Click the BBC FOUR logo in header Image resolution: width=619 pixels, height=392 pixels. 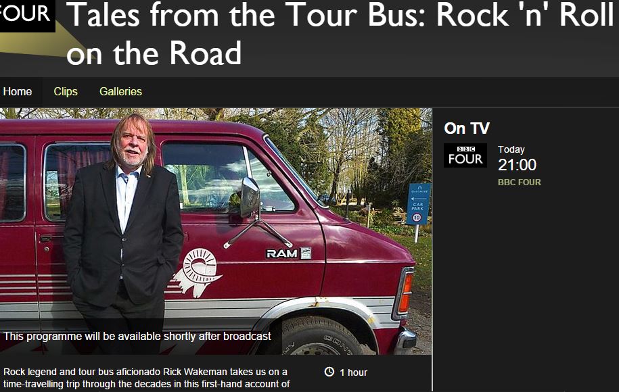click(27, 16)
